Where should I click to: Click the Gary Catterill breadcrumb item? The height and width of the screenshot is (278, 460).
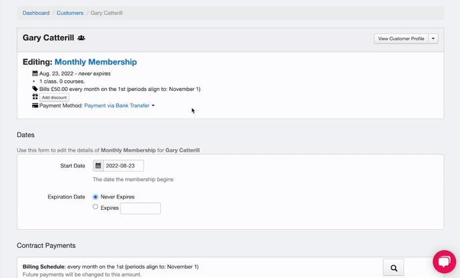(106, 13)
